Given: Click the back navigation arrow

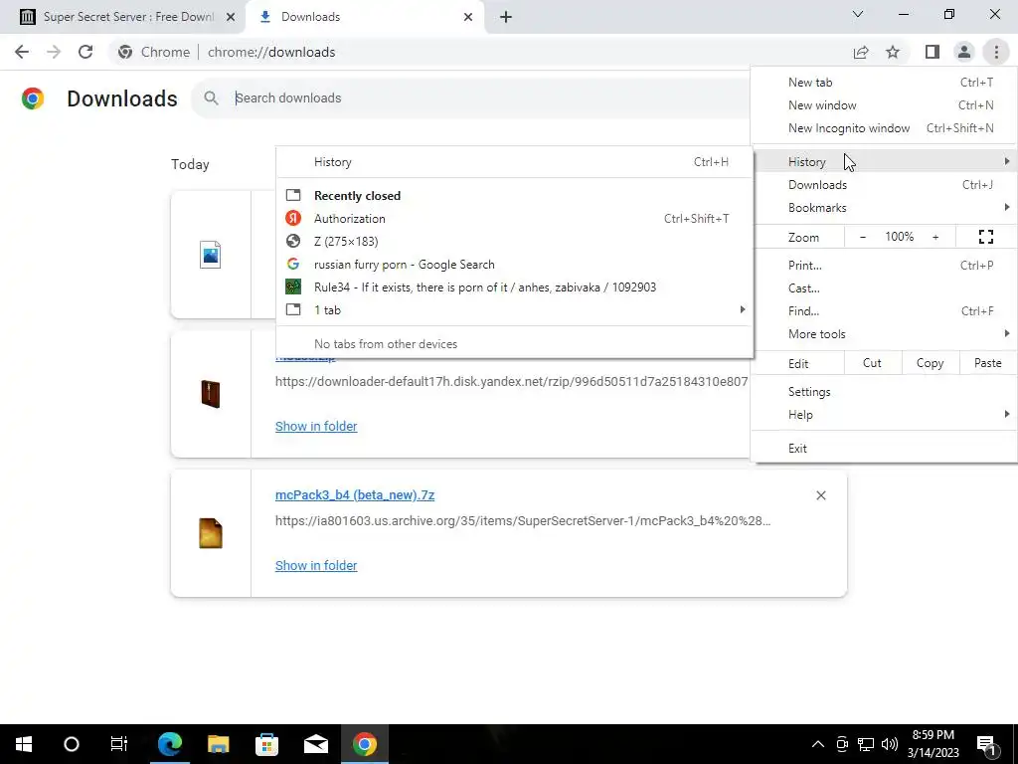Looking at the screenshot, I should [22, 52].
